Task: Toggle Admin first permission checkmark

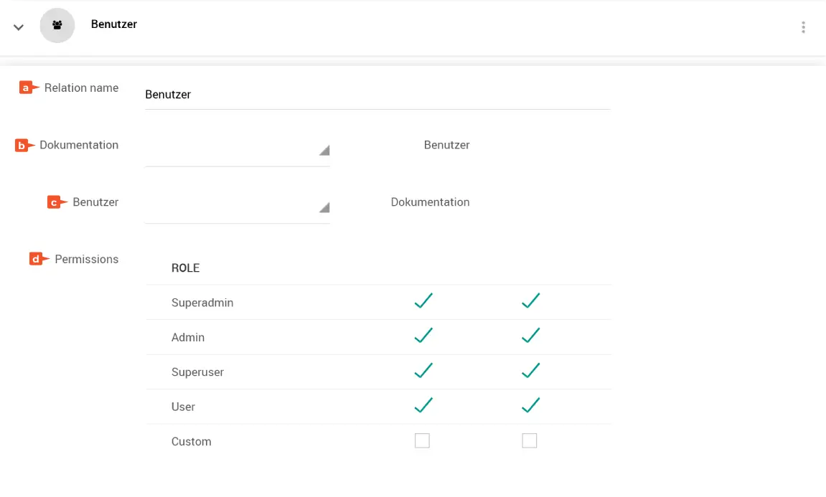Action: (423, 336)
